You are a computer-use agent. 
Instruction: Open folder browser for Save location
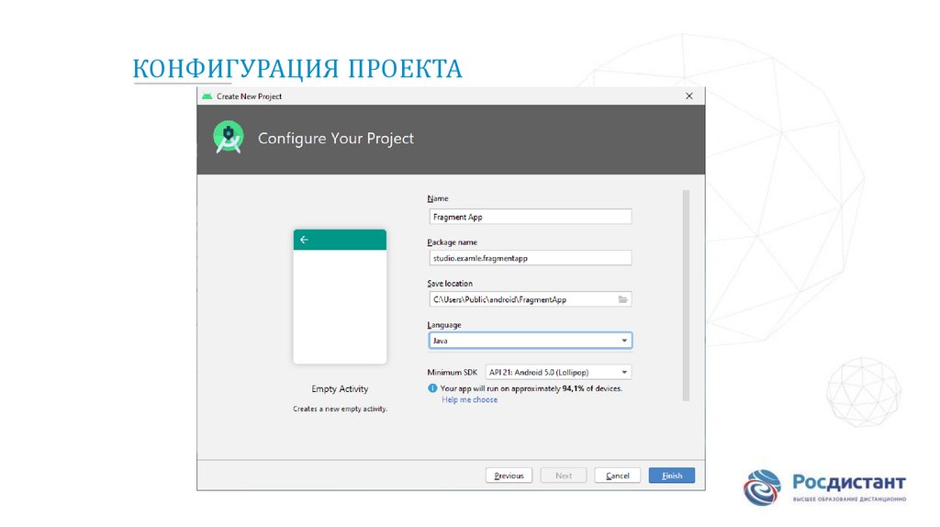coord(623,299)
